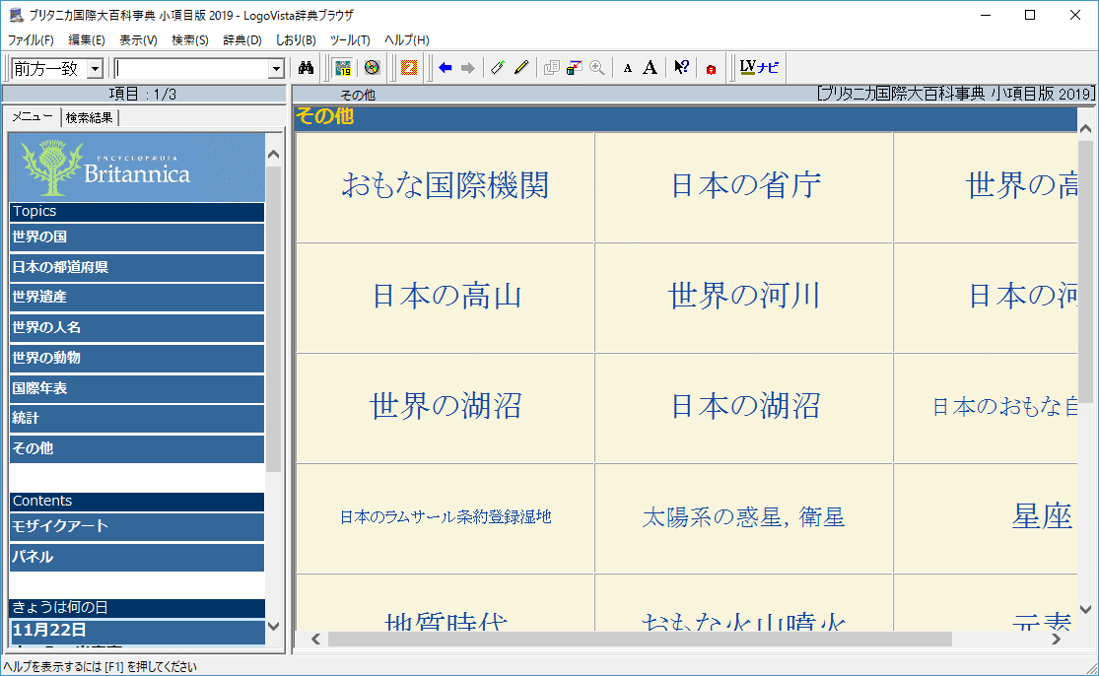Image resolution: width=1099 pixels, height=676 pixels.
Task: Click the red arrow paste-to-window icon
Action: [x=574, y=68]
